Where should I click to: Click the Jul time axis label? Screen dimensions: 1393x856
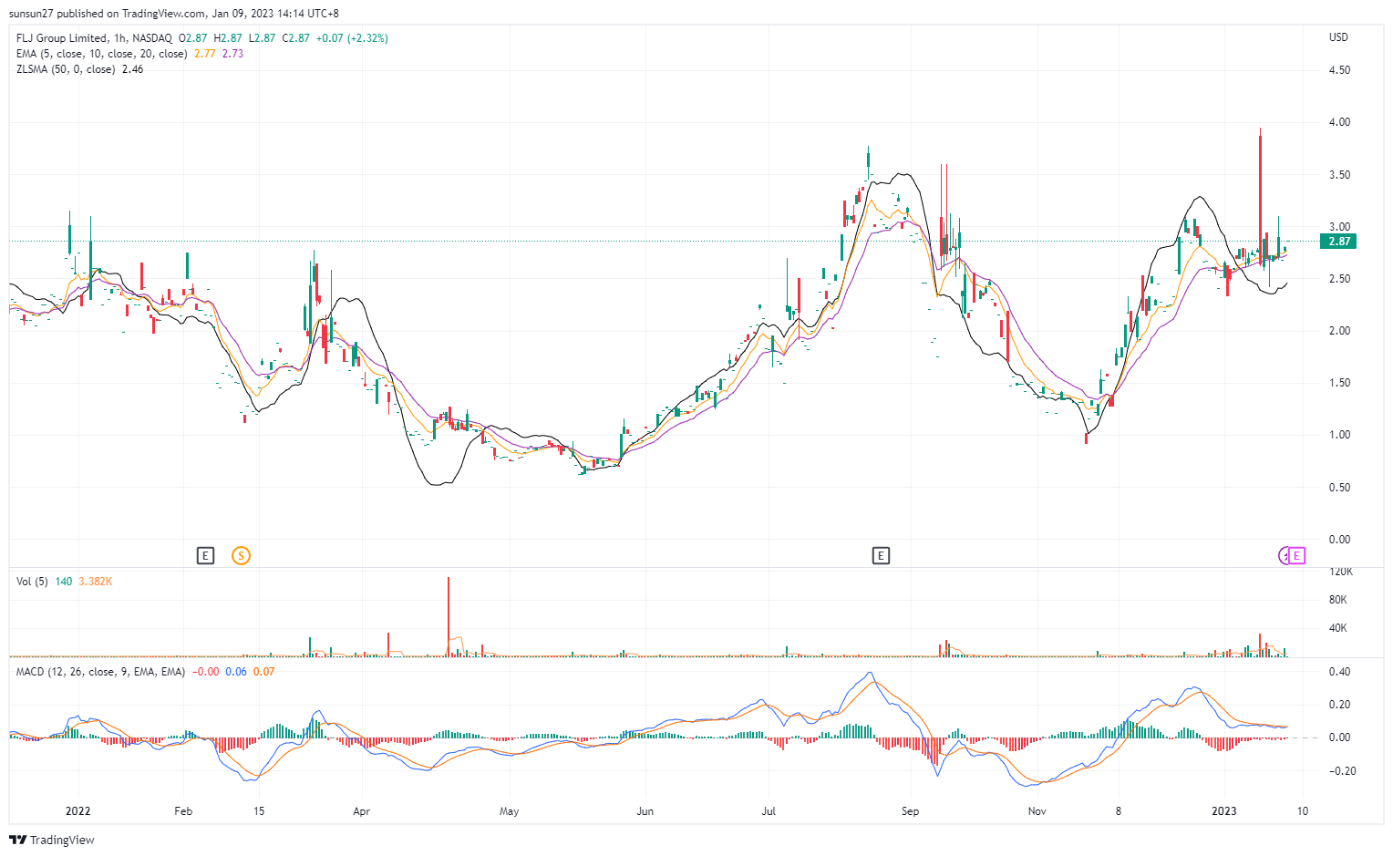click(769, 810)
